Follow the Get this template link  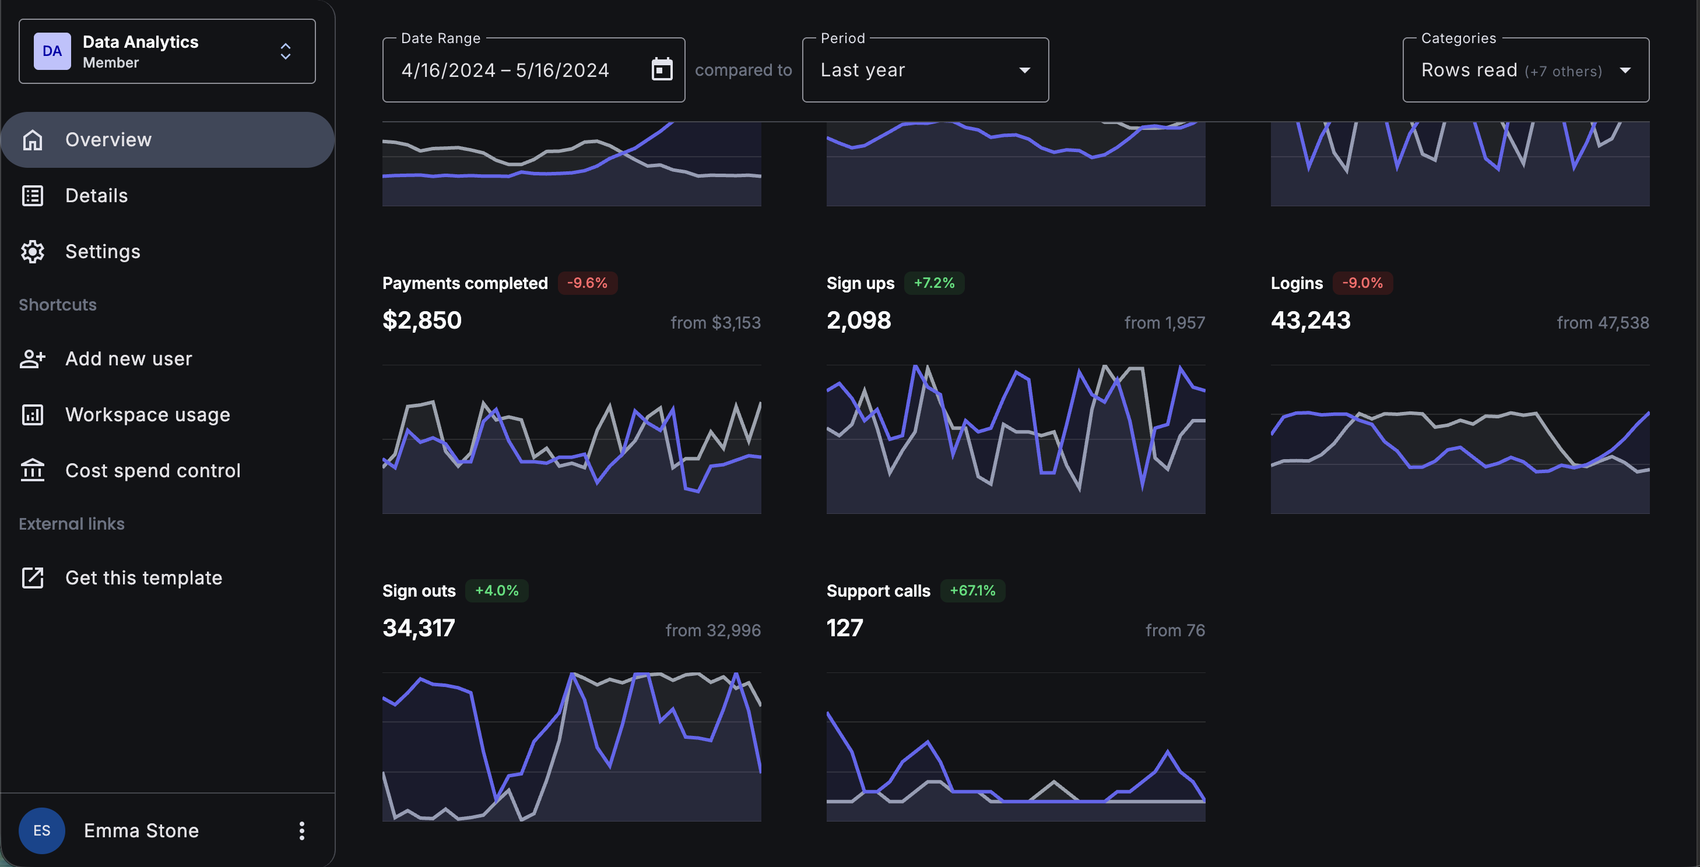click(x=143, y=577)
